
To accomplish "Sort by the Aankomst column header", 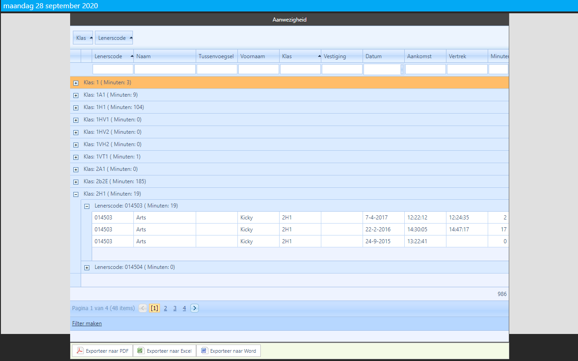I will 425,56.
